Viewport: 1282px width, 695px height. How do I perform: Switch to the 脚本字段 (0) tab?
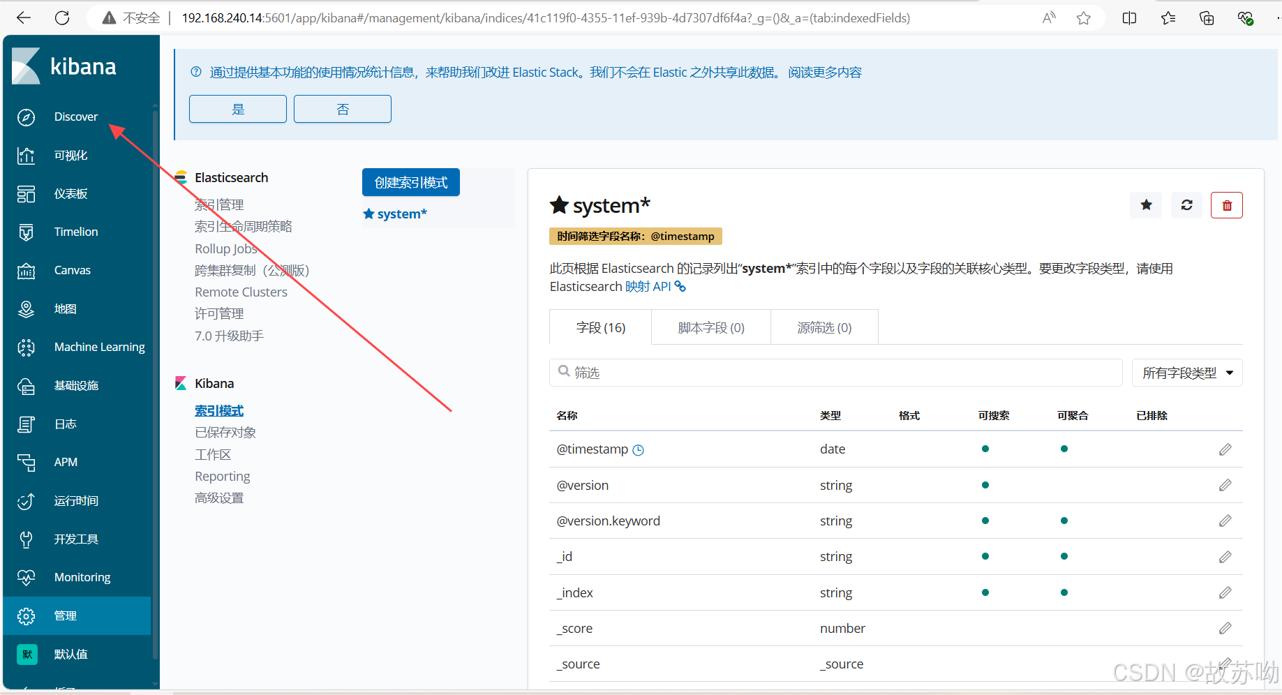click(711, 327)
